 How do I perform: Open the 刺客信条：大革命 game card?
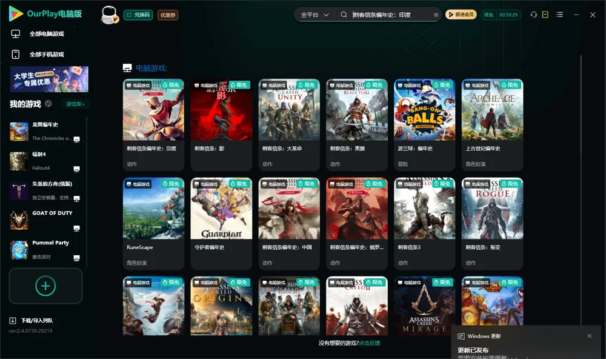[x=289, y=124]
